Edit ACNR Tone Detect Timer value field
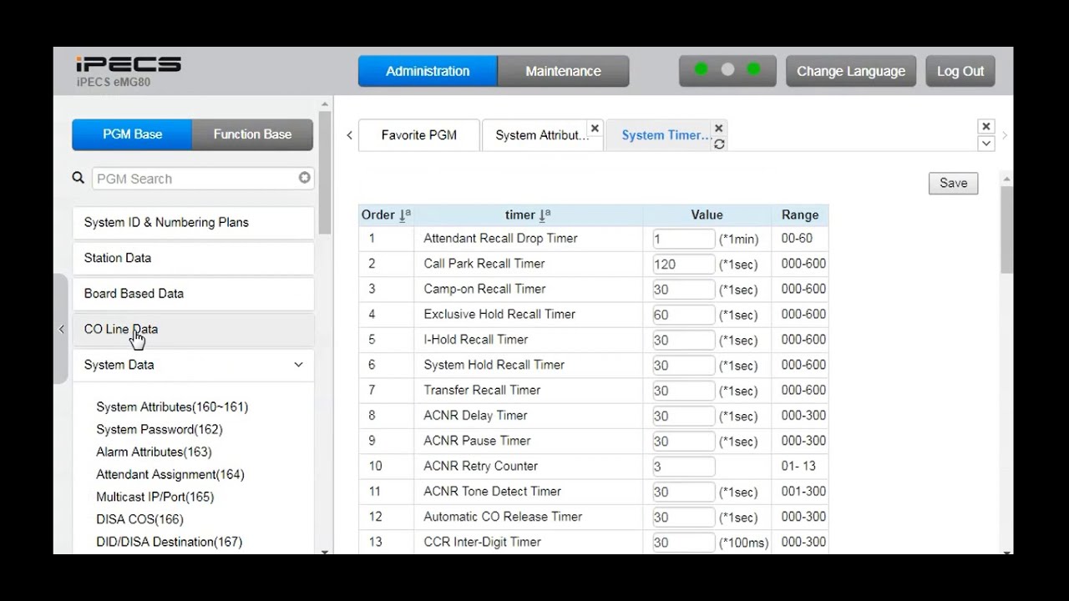This screenshot has width=1069, height=601. tap(683, 492)
